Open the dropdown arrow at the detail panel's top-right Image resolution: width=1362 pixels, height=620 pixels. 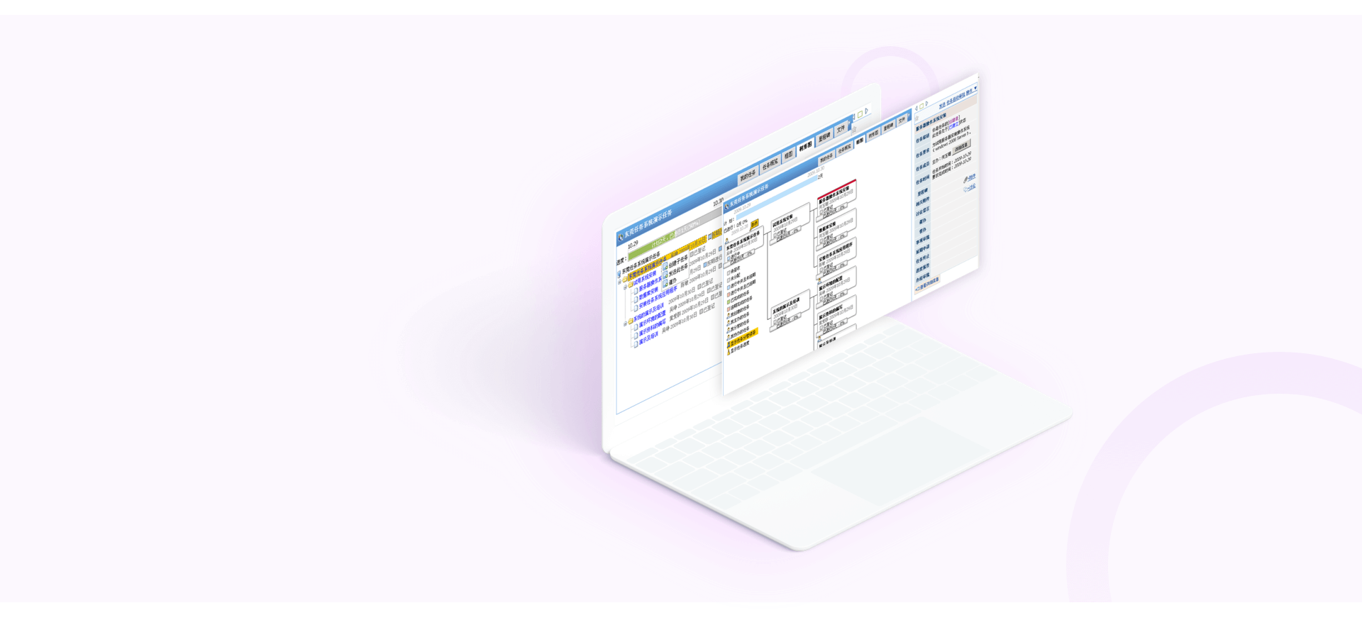pos(975,89)
